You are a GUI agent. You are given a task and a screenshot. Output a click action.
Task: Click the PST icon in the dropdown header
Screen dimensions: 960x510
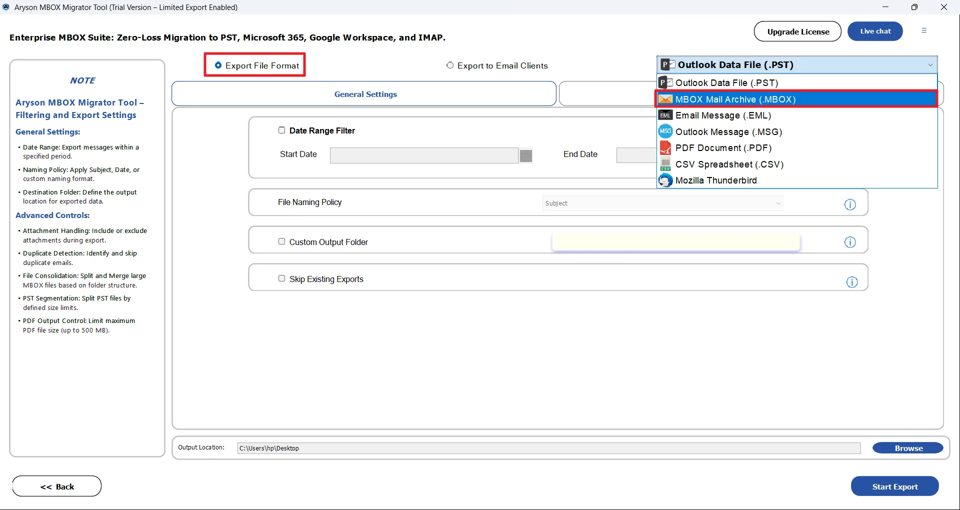tap(667, 64)
